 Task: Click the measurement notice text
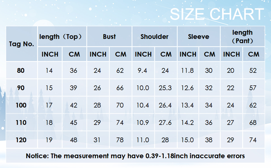point(135,156)
